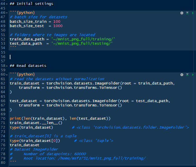Click the batch_size_train value 100

coord(57,22)
